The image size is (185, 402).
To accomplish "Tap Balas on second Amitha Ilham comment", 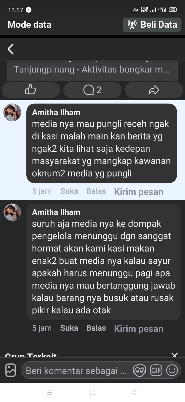I will (96, 328).
